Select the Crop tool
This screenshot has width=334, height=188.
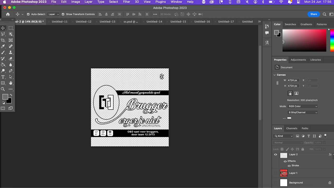point(3,40)
